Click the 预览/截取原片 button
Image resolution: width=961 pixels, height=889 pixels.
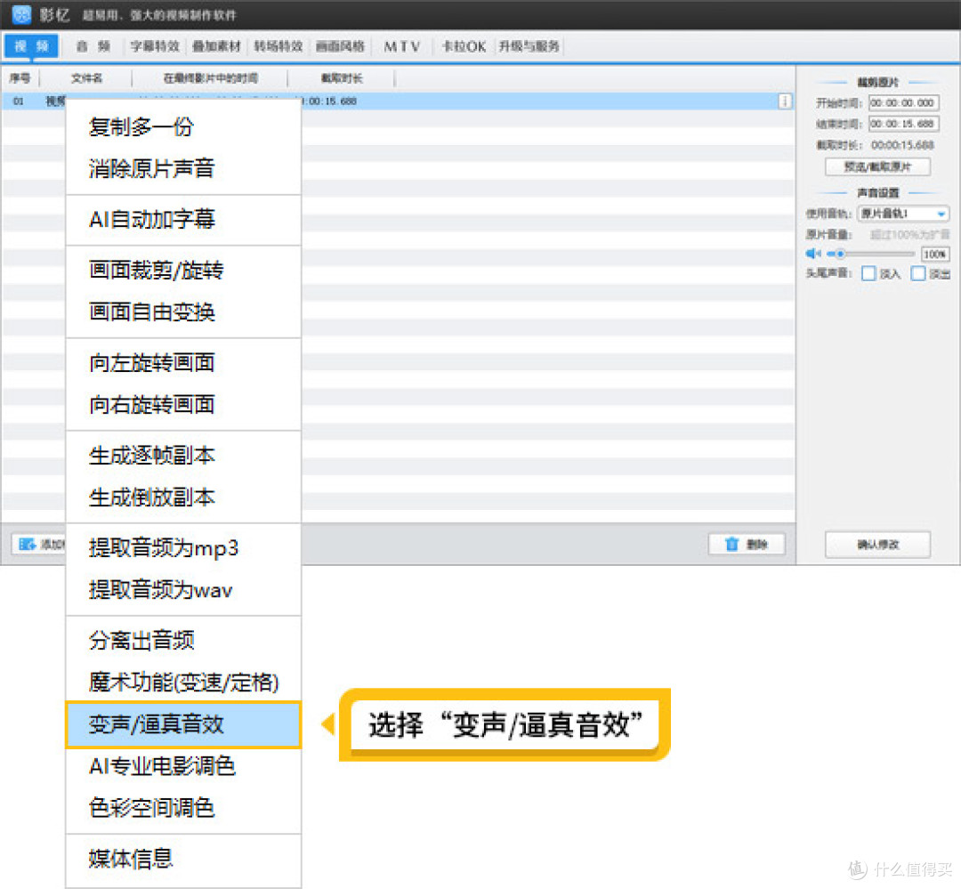(x=877, y=166)
